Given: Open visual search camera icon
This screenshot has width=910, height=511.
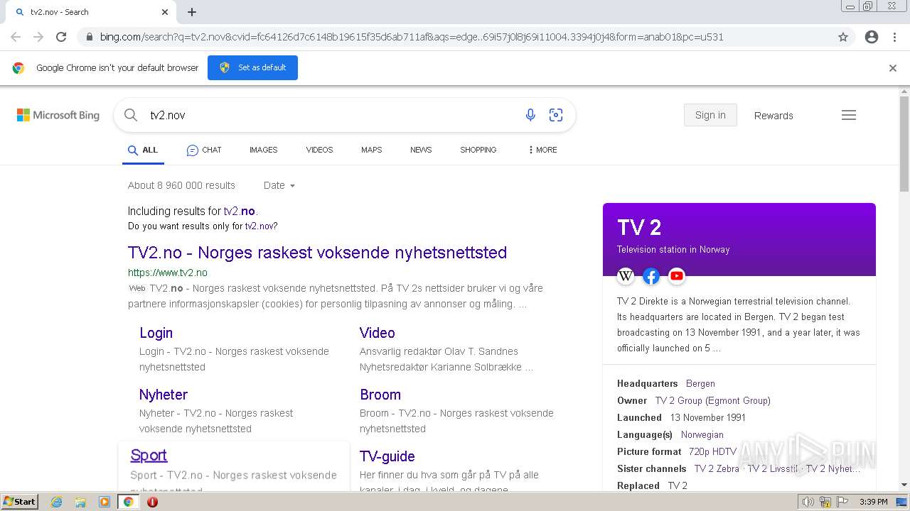Looking at the screenshot, I should click(x=556, y=115).
